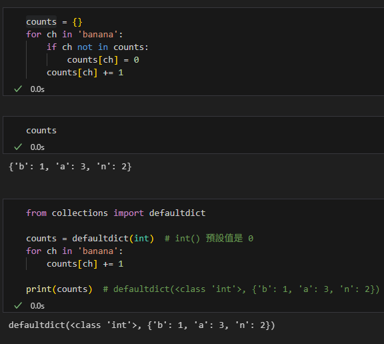Screen dimensions: 384x344
Task: Click the lone 'counts' line in the second cell
Action: point(41,131)
